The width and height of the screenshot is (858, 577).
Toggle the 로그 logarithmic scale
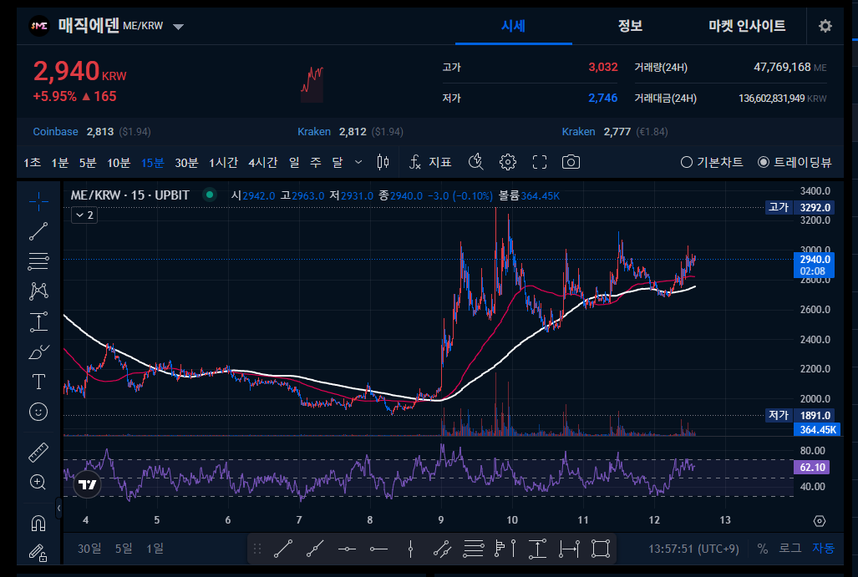click(790, 549)
